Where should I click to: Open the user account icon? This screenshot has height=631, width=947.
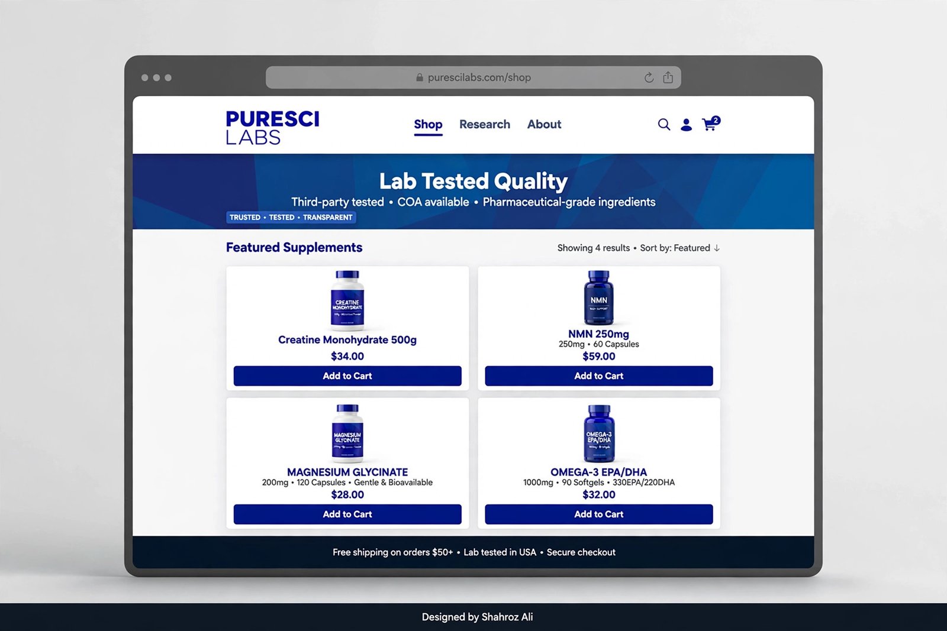click(x=686, y=125)
